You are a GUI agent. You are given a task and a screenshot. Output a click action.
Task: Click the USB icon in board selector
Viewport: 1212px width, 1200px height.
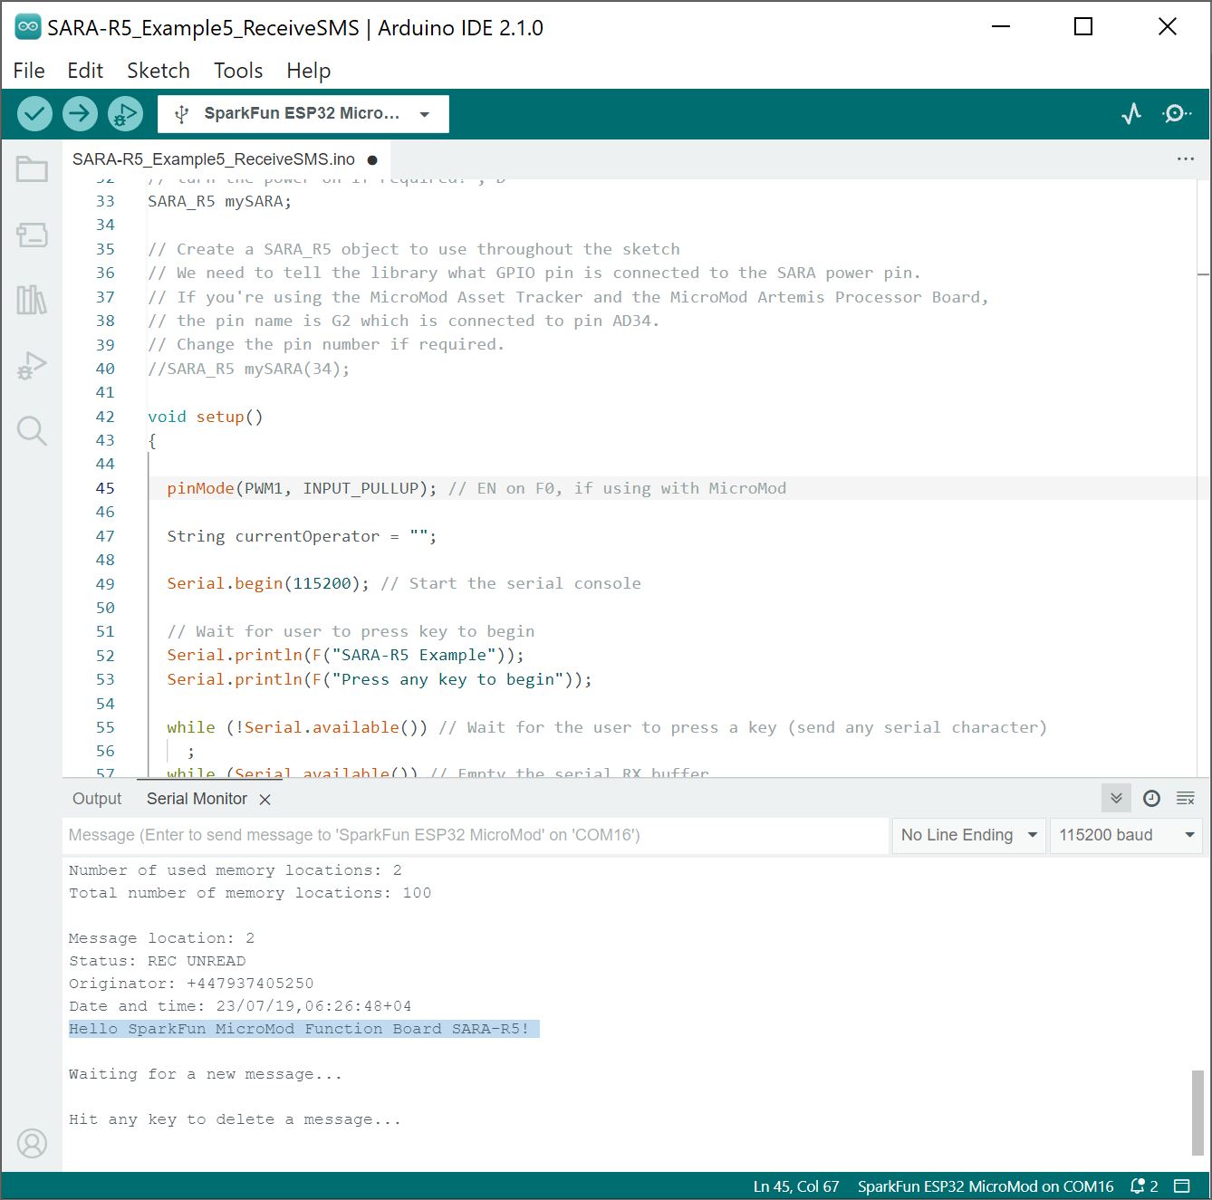(181, 114)
